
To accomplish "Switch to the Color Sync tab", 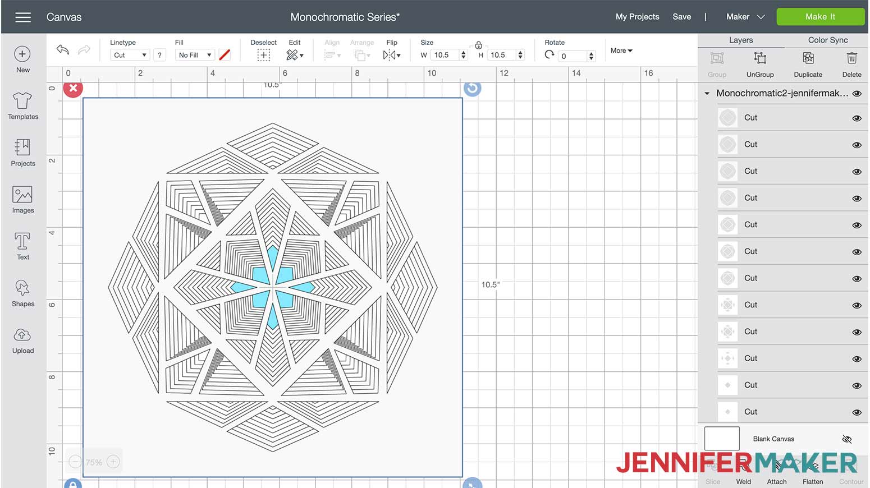I will click(827, 40).
